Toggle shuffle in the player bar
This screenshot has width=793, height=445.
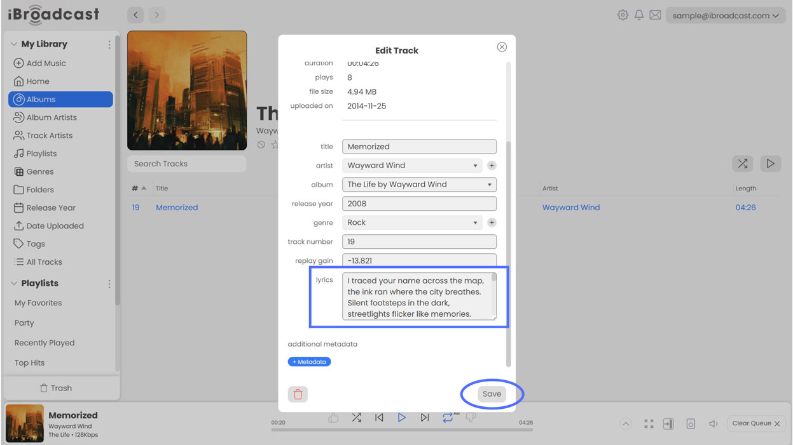click(x=357, y=418)
